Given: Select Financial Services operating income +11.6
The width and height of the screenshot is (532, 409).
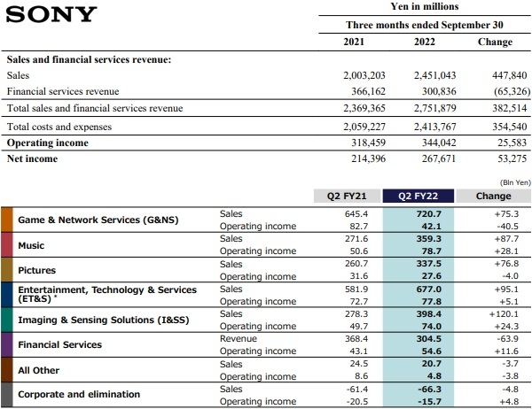Looking at the screenshot, I should pyautogui.click(x=506, y=351).
